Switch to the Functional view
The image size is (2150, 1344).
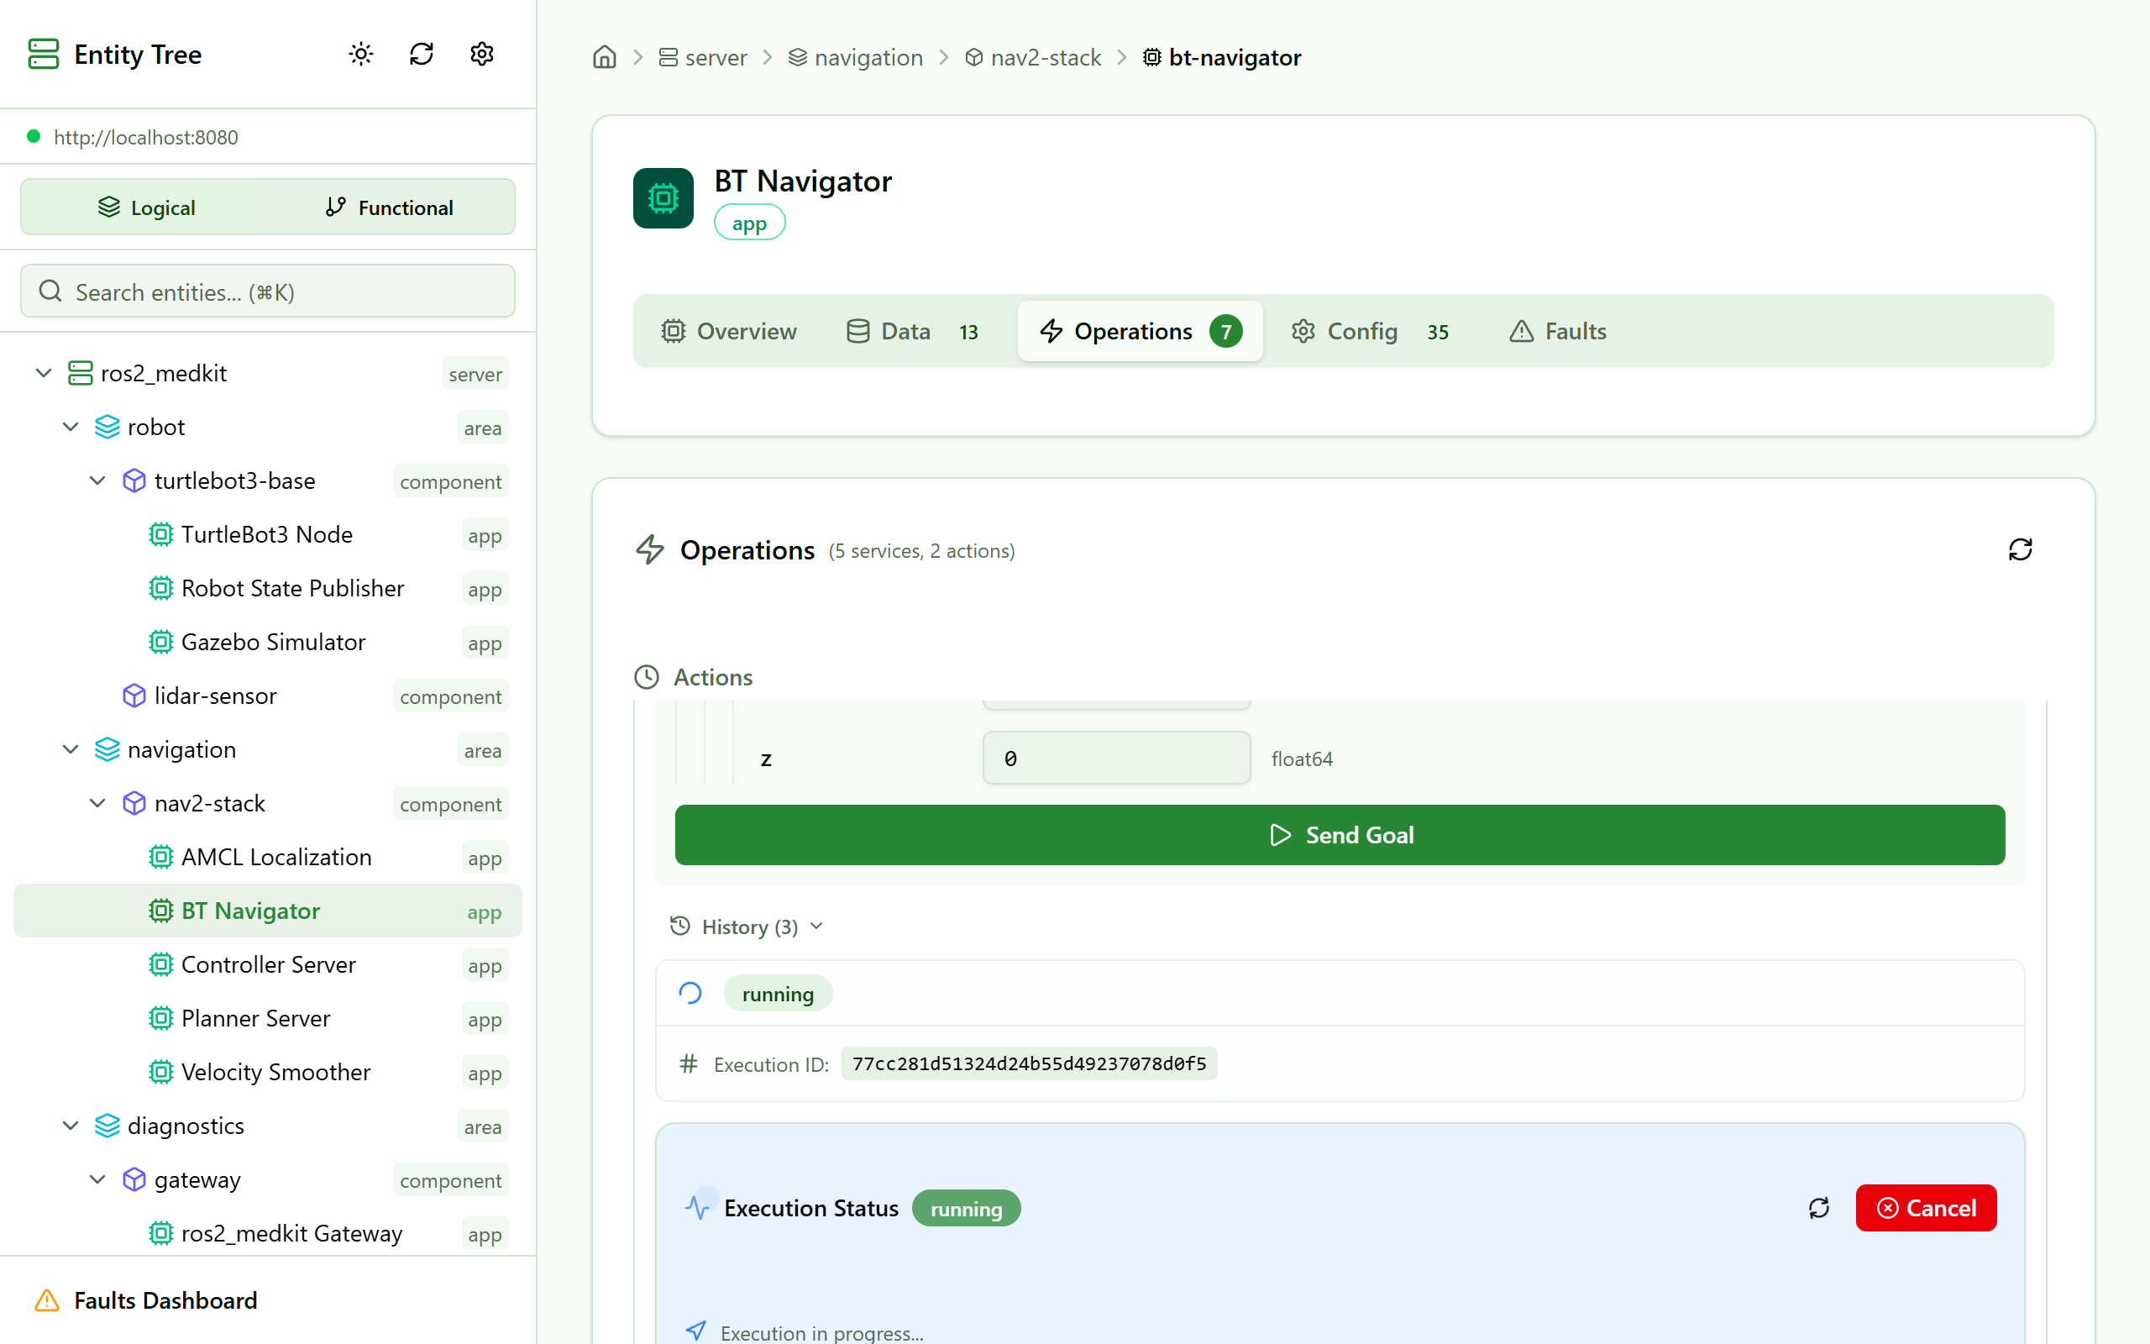click(389, 207)
